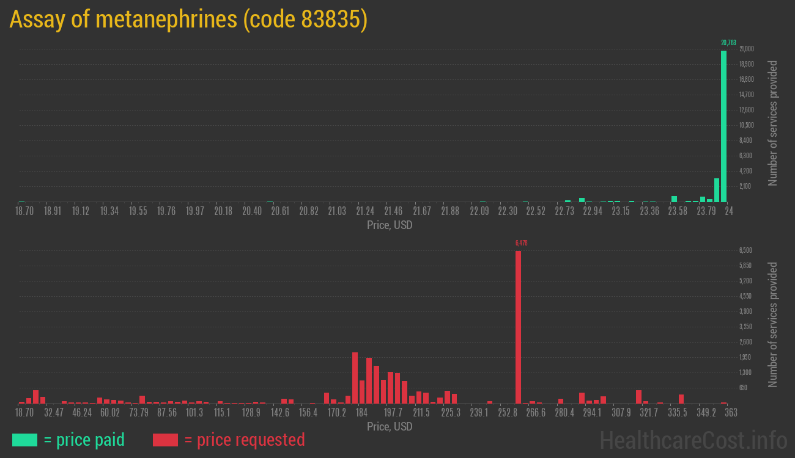This screenshot has width=795, height=458.
Task: Click the tallest green price-paid bar
Action: pyautogui.click(x=724, y=122)
